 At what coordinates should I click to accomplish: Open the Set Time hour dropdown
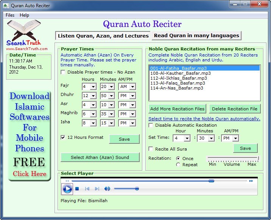[187, 138]
